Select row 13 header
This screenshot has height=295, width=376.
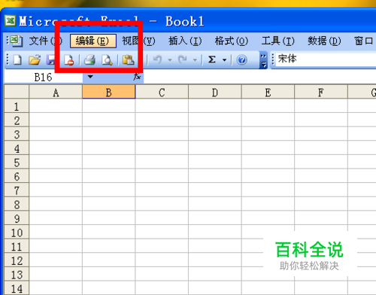(x=17, y=274)
